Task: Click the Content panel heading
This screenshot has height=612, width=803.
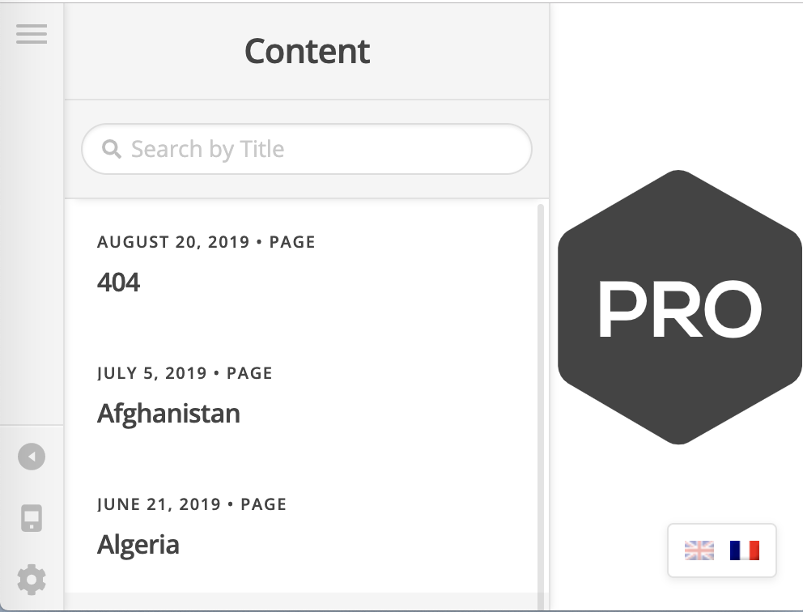Action: (x=307, y=52)
